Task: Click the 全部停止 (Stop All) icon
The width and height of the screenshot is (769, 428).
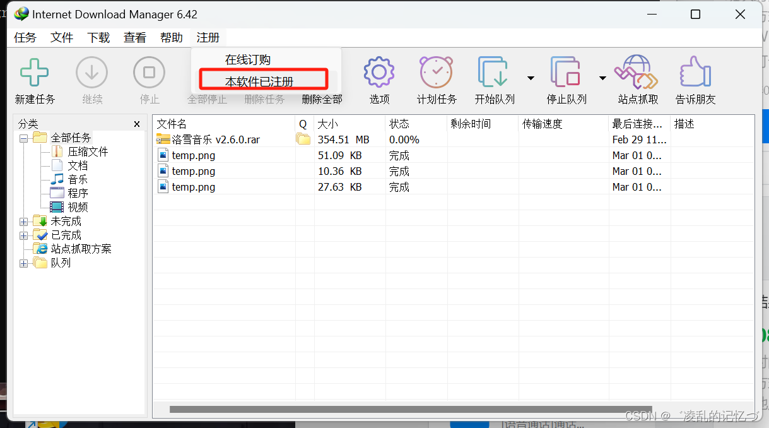Action: point(207,100)
